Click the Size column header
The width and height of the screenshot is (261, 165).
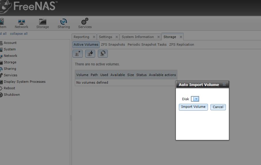pos(130,75)
